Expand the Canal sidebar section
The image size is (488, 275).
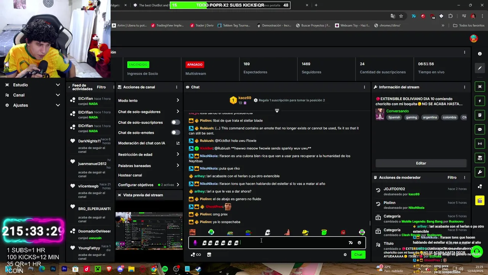coord(32,95)
